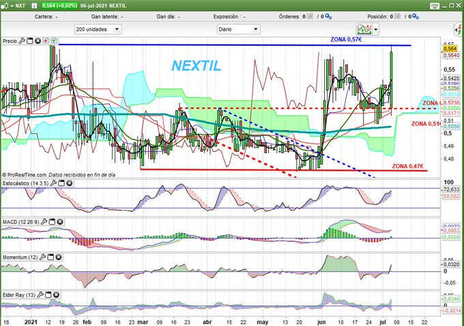This screenshot has height=326, width=464.
Task: Click the Estocástico (14 3 5) title
Action: 25,183
